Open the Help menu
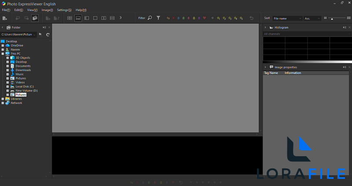This screenshot has width=352, height=186. coord(81,10)
